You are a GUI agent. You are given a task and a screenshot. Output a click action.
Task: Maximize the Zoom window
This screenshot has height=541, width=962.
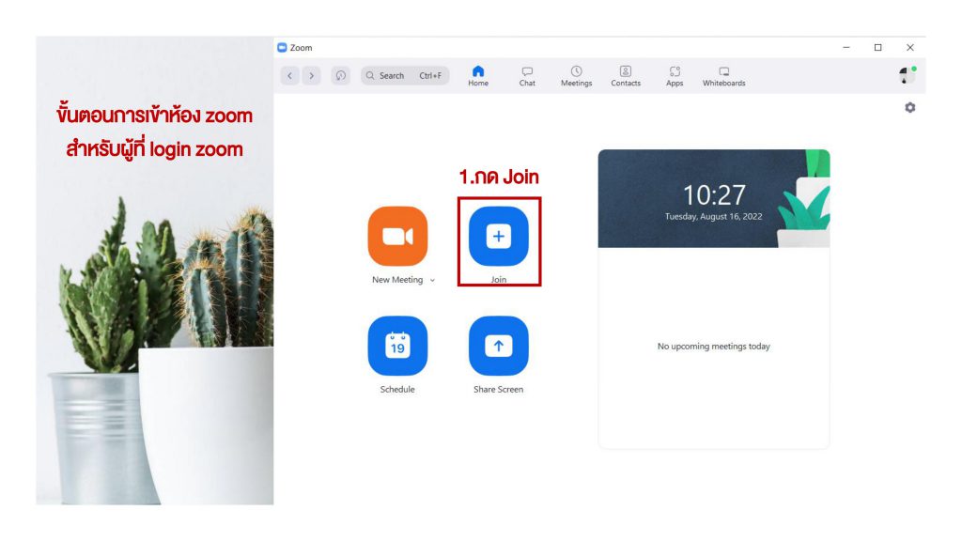pyautogui.click(x=878, y=47)
